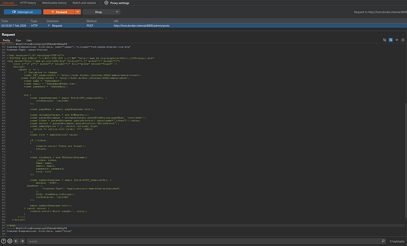Open the Forward button dropdown arrow

tap(77, 12)
